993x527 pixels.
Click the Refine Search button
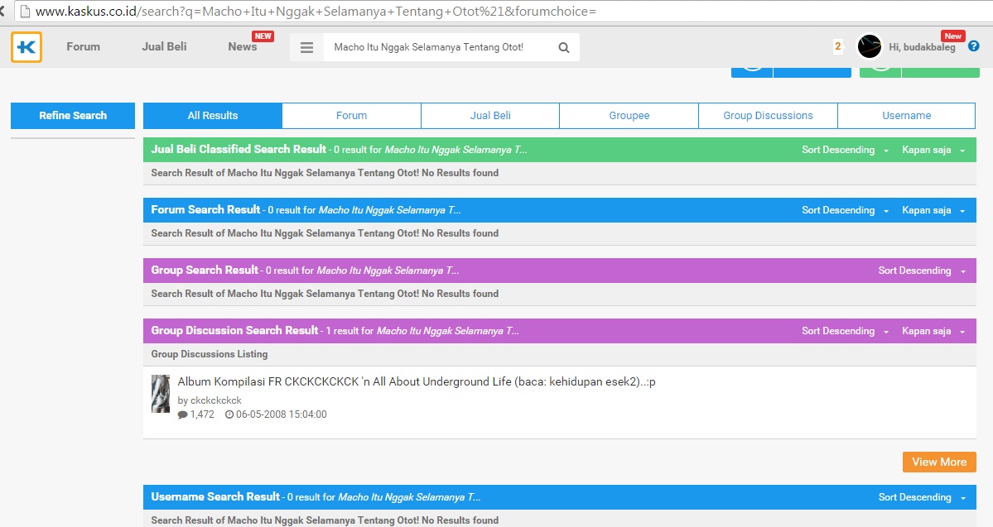[x=73, y=116]
